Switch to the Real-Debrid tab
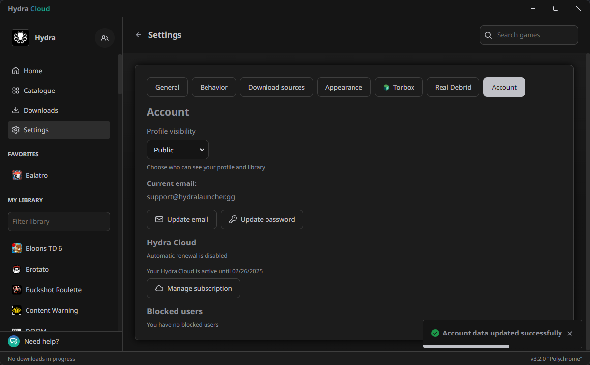The image size is (590, 365). pos(452,87)
